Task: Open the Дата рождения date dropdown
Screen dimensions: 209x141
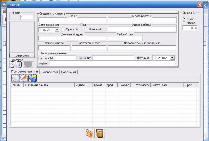Action: pos(57,30)
